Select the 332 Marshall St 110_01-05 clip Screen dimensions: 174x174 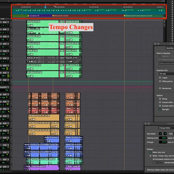tap(39, 132)
